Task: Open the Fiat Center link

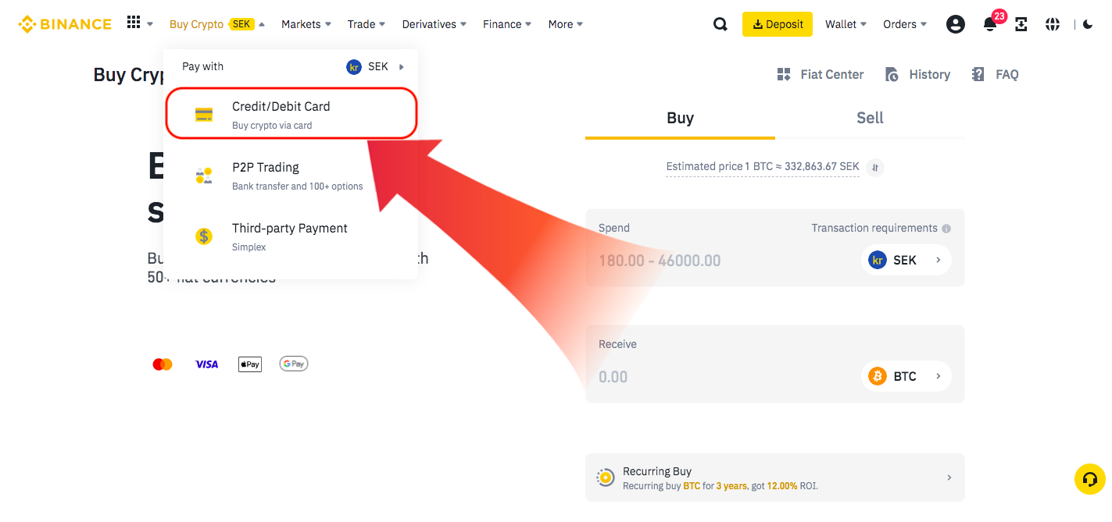Action: click(821, 75)
